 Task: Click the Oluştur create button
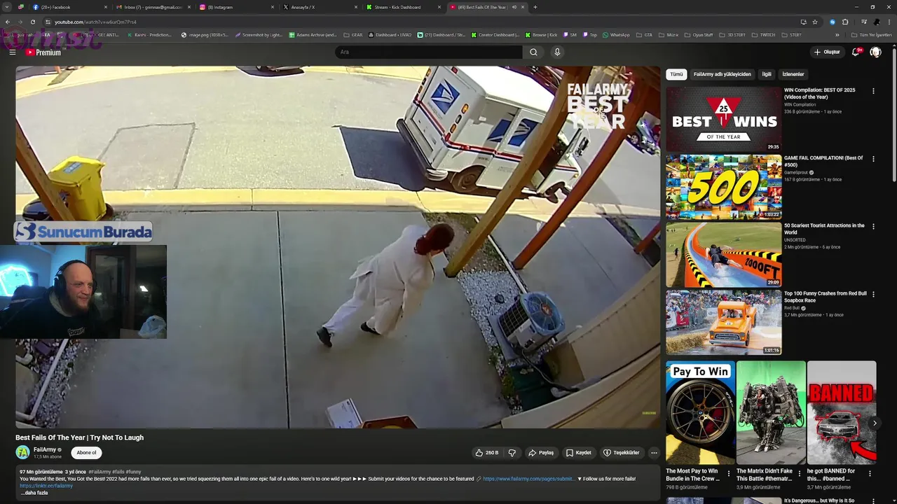tap(827, 52)
